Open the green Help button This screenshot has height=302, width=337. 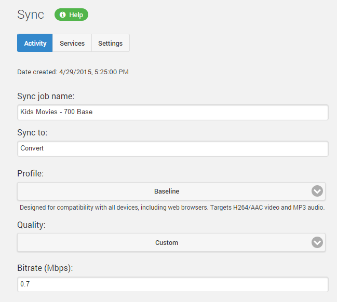point(72,15)
